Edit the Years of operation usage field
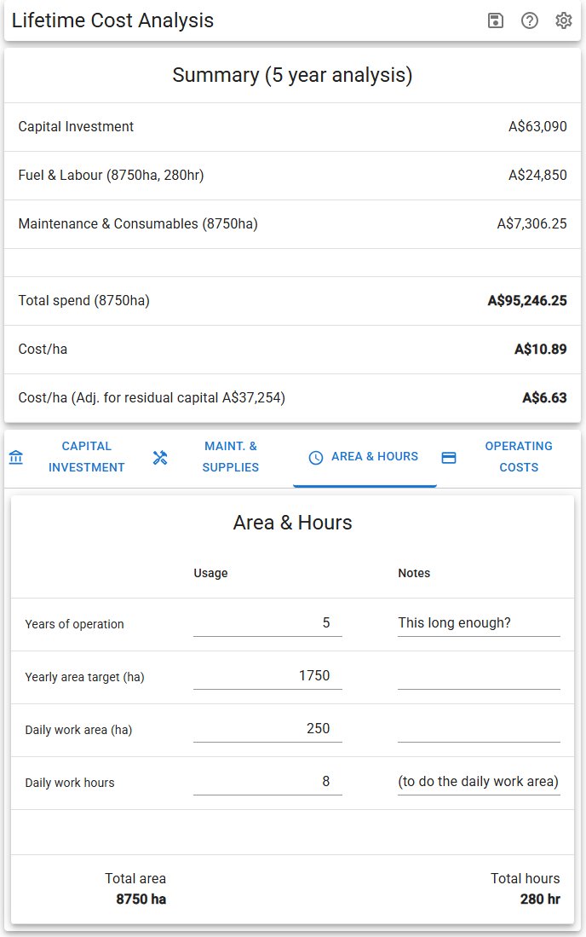 267,623
